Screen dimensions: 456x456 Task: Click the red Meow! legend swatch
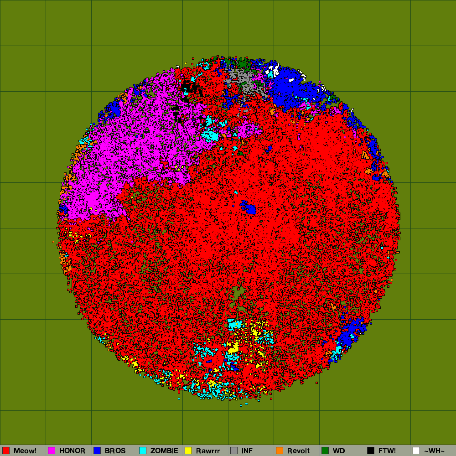click(6, 451)
